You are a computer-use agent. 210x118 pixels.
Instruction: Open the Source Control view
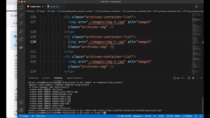21,23
